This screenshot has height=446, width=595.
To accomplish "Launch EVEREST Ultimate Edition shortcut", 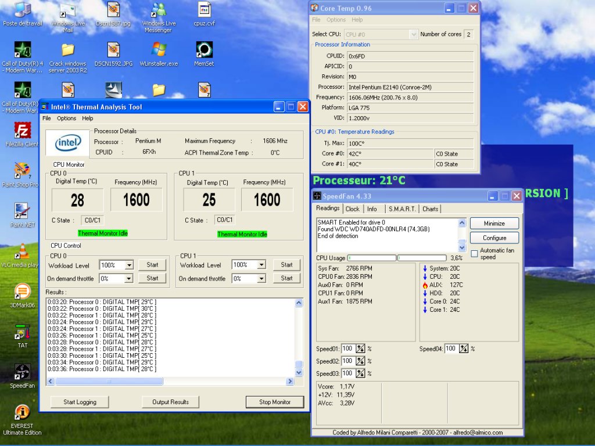I will point(23,419).
